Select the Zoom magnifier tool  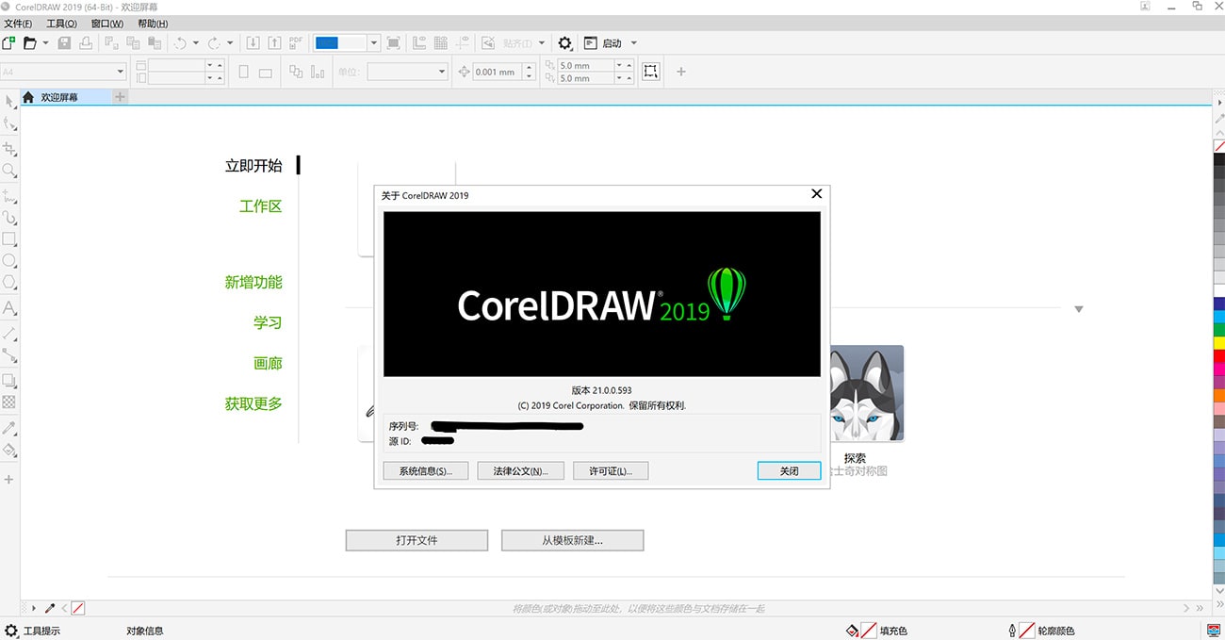[x=9, y=171]
